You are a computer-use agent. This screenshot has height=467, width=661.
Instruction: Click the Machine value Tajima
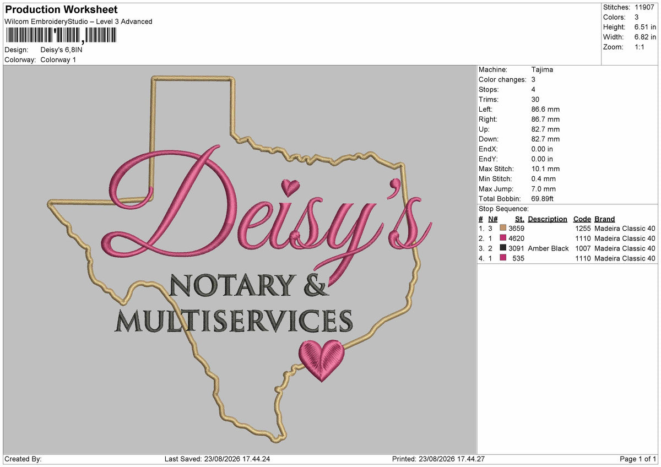pos(542,69)
